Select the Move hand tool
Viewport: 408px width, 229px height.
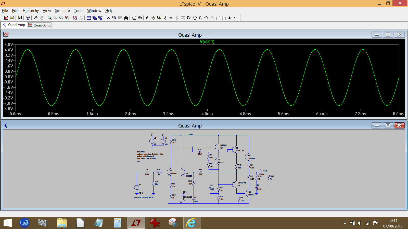(x=195, y=18)
